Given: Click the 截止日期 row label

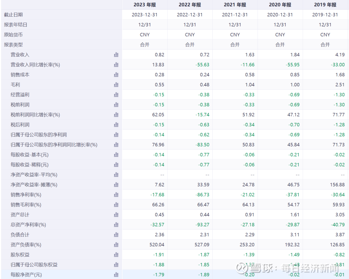Looking at the screenshot, I should pos(13,15).
